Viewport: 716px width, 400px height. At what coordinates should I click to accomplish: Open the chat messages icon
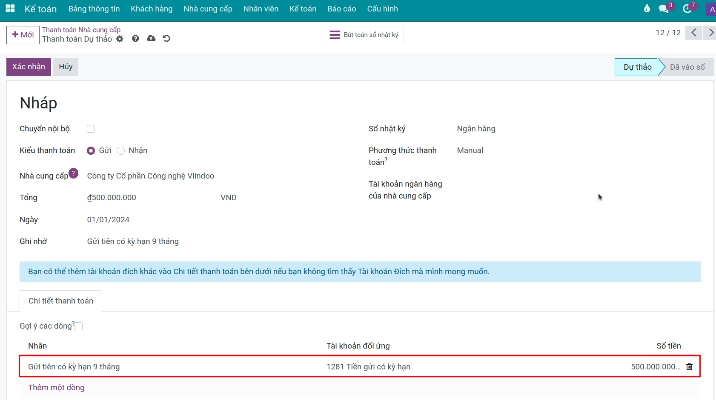point(663,9)
